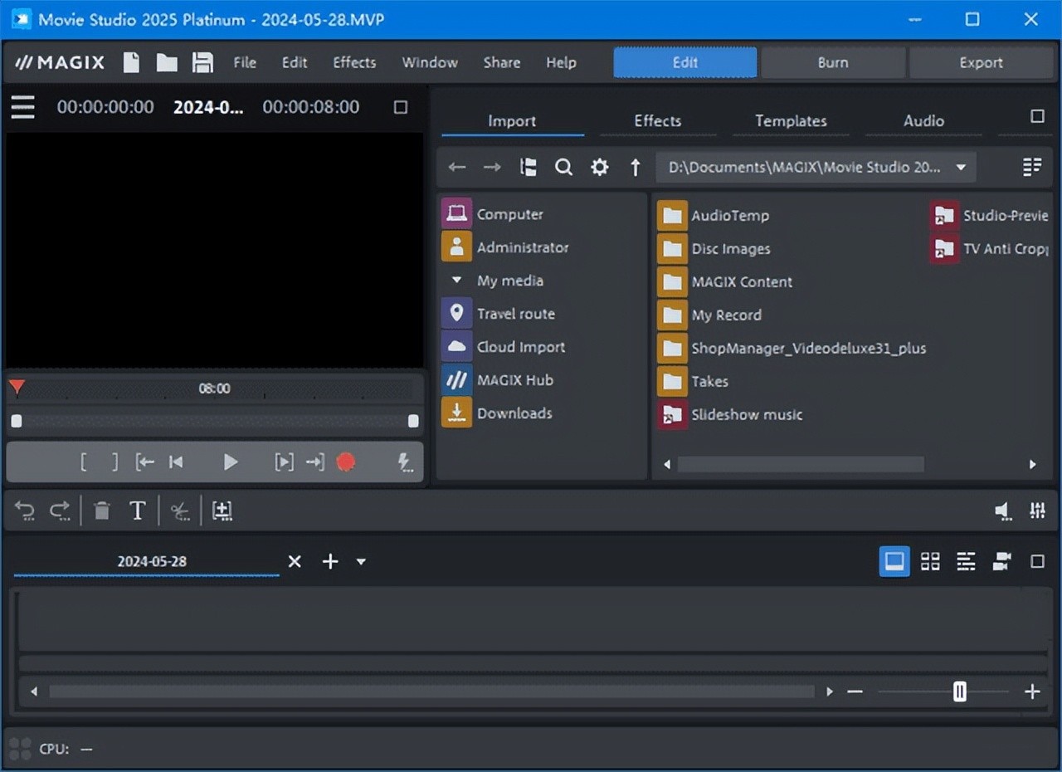
Task: Click the search magnifier in Import panel
Action: coord(563,168)
